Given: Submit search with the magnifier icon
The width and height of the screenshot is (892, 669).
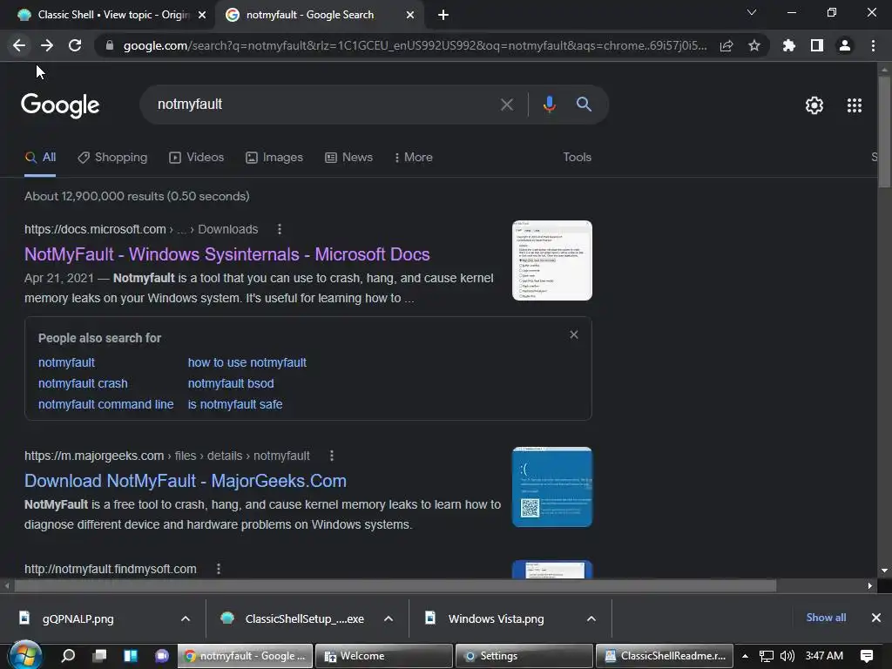Looking at the screenshot, I should tap(584, 105).
